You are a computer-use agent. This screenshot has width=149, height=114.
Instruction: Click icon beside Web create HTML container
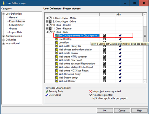56,56
